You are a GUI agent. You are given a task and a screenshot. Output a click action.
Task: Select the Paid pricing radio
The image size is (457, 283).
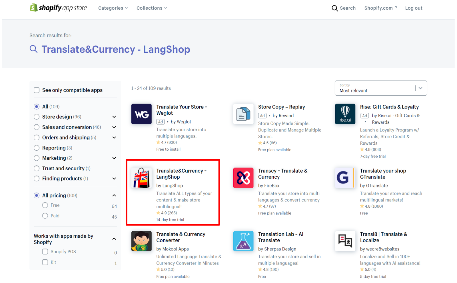tap(45, 216)
